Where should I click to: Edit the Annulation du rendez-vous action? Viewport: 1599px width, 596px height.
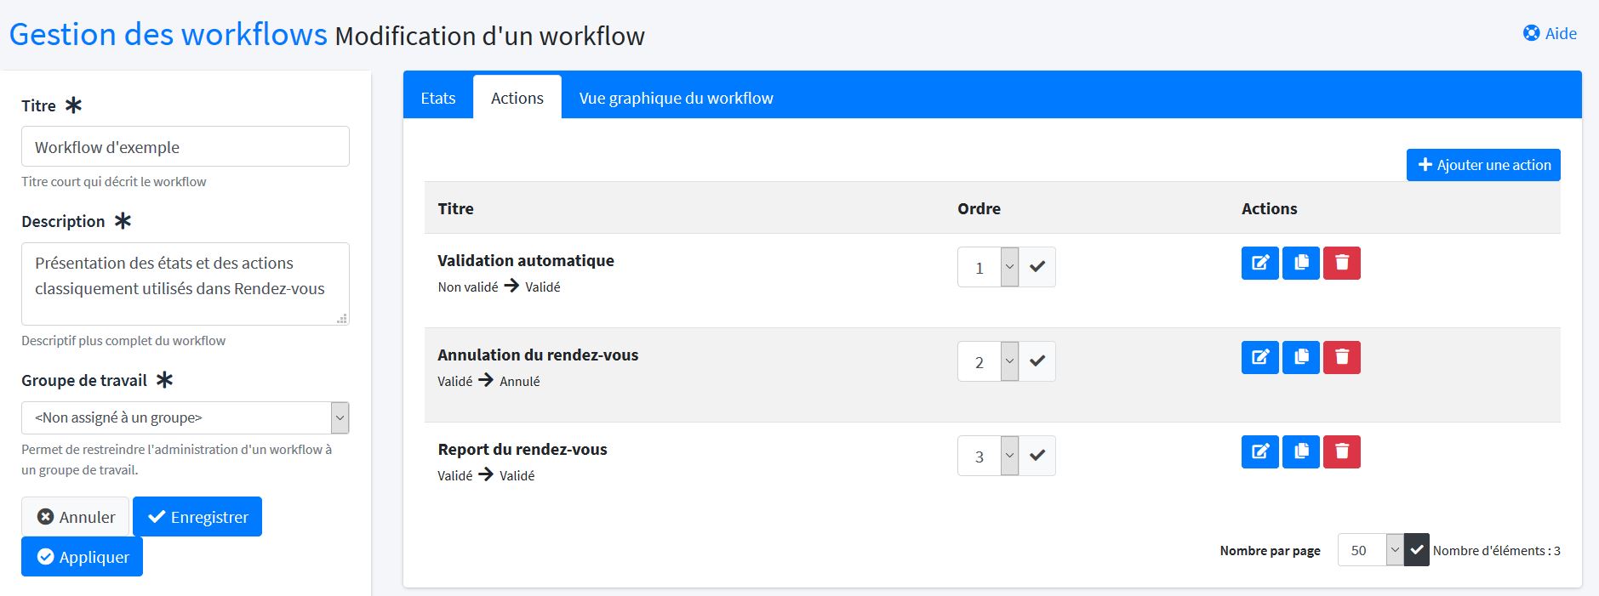tap(1259, 358)
